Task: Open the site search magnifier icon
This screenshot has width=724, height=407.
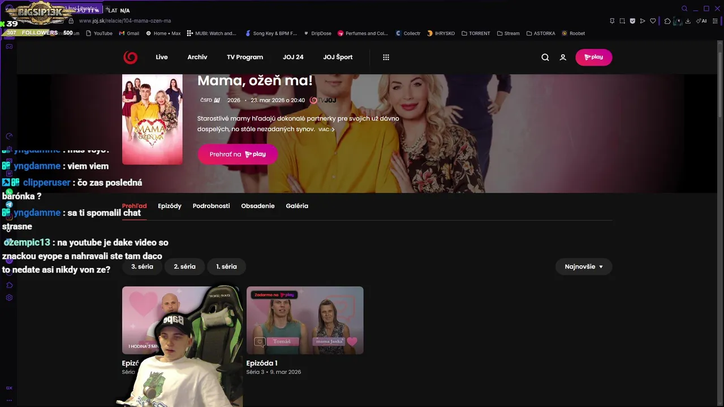Action: (545, 57)
